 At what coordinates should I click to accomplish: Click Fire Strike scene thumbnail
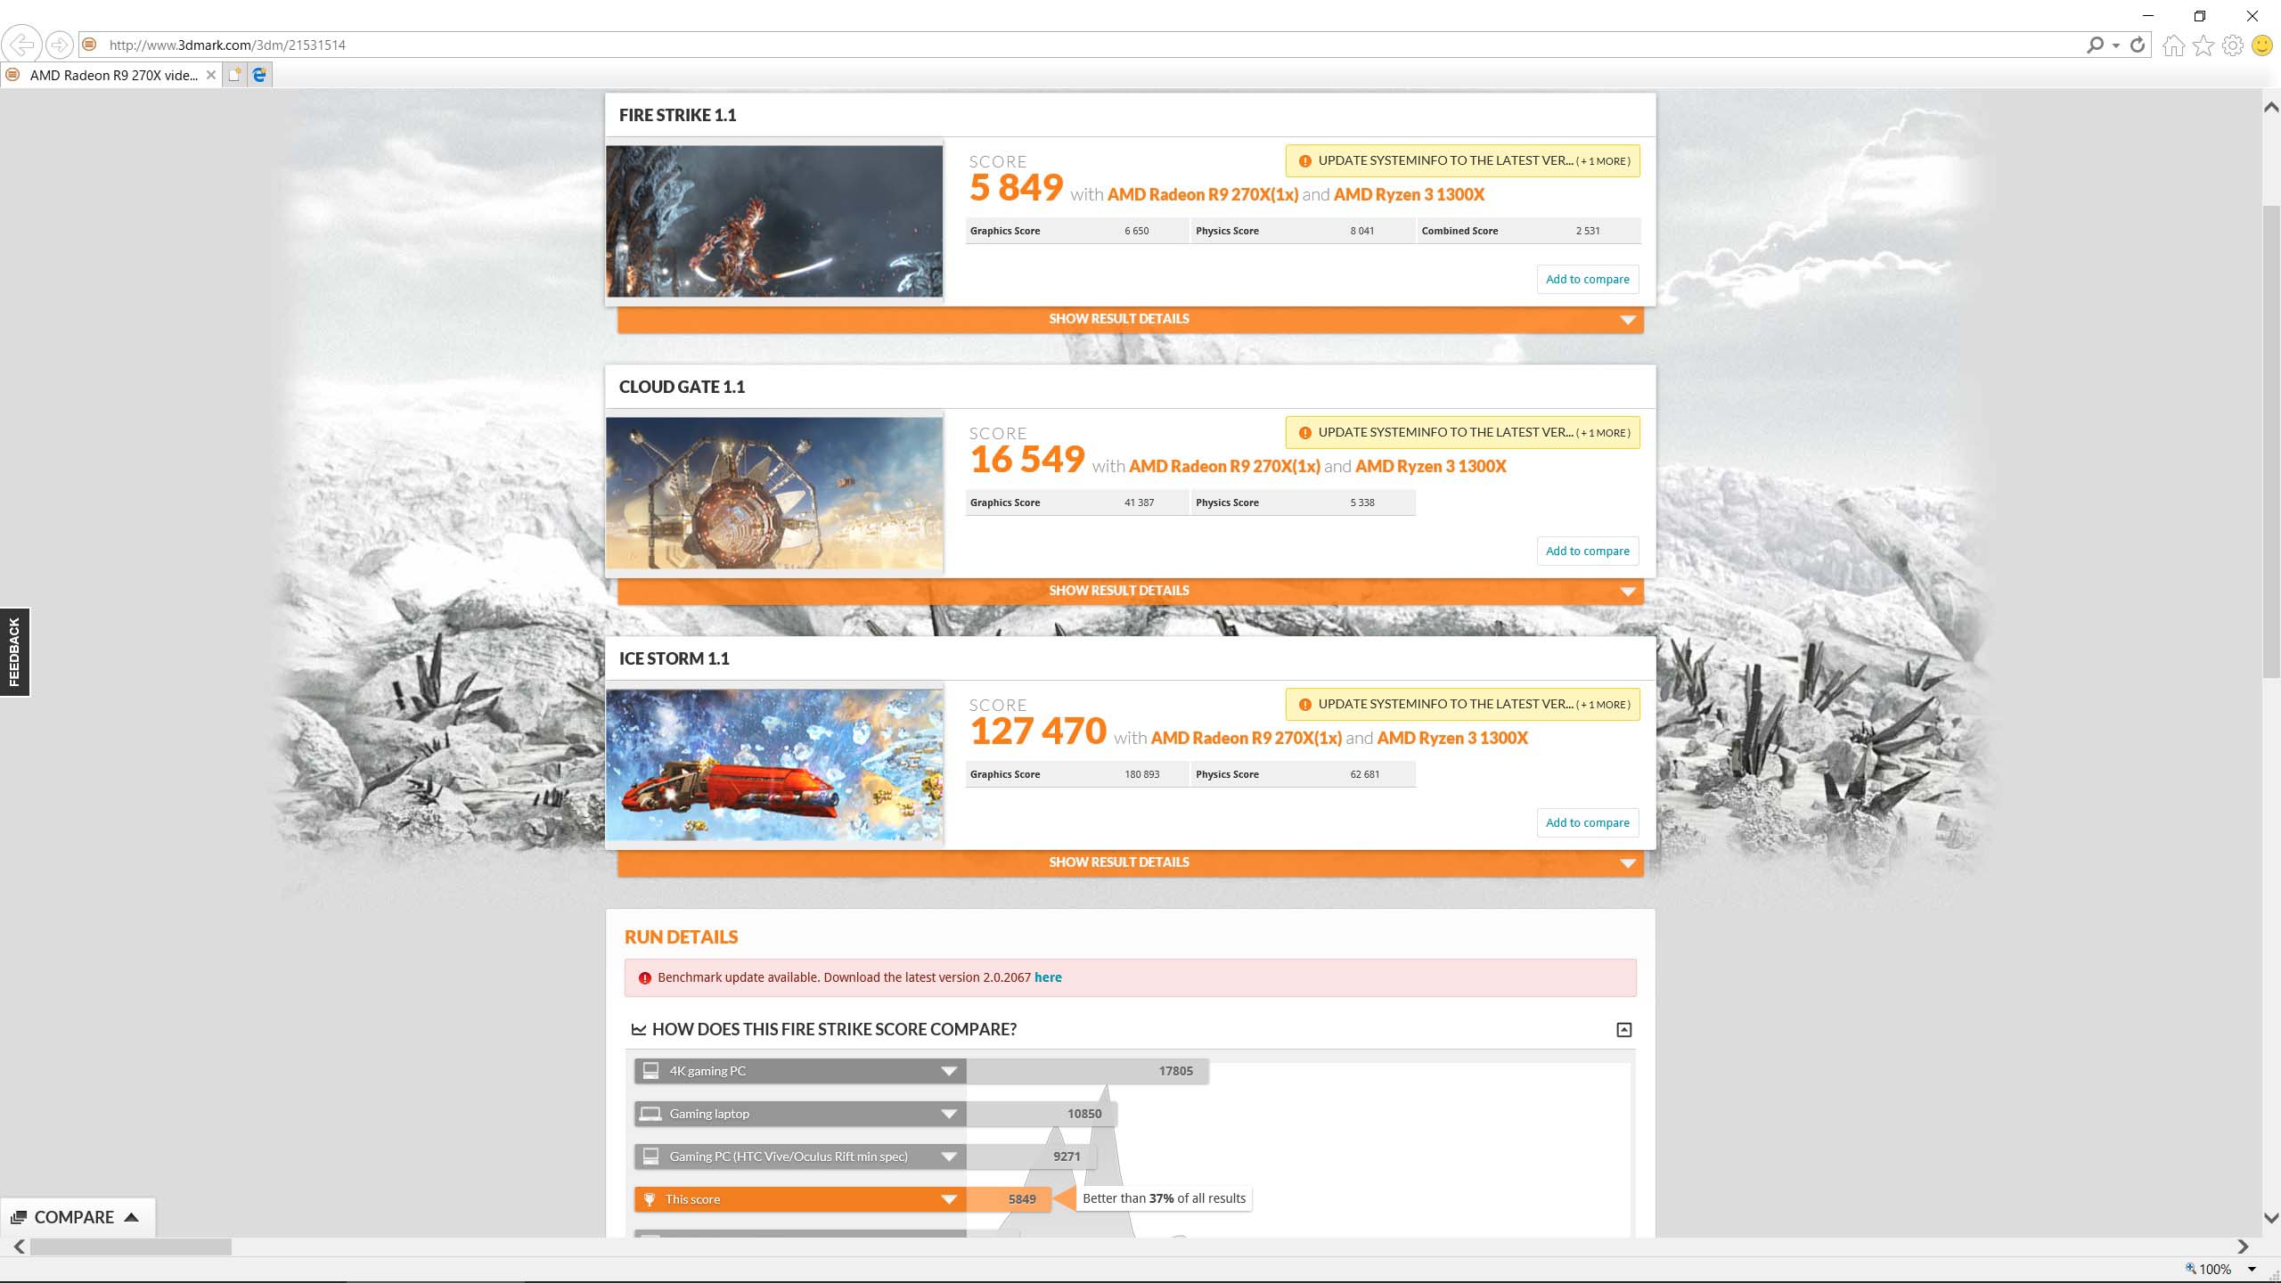774,221
